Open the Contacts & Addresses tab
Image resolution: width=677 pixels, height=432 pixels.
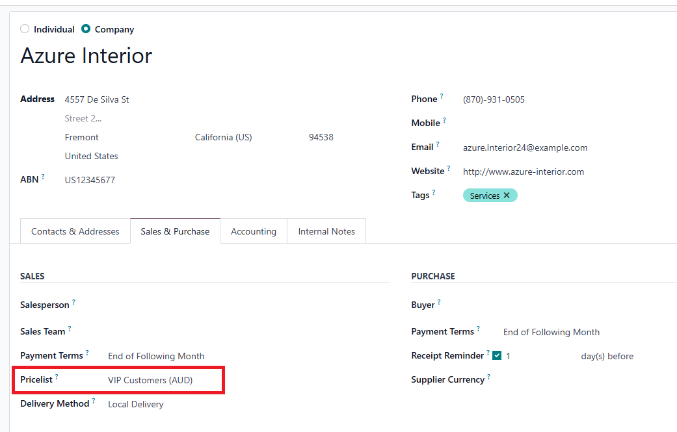coord(75,231)
